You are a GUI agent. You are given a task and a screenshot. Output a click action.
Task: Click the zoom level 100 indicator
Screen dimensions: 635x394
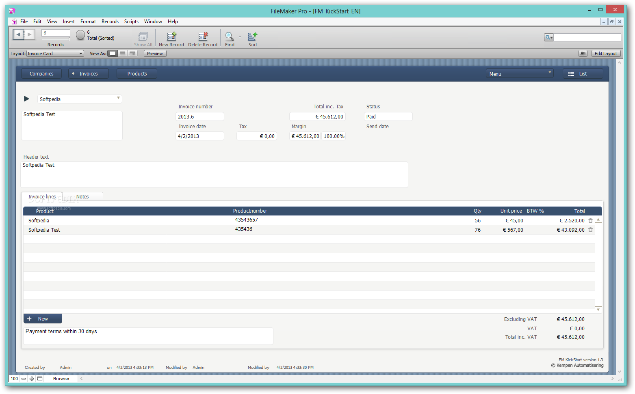point(14,379)
